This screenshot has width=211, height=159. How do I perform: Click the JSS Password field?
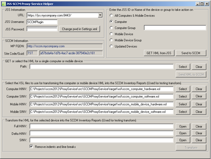click(42, 29)
